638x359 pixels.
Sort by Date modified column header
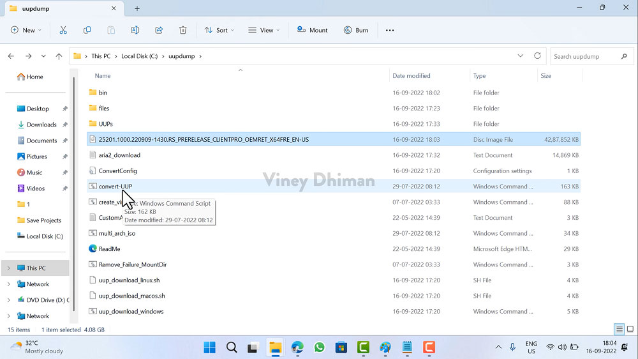pos(412,76)
